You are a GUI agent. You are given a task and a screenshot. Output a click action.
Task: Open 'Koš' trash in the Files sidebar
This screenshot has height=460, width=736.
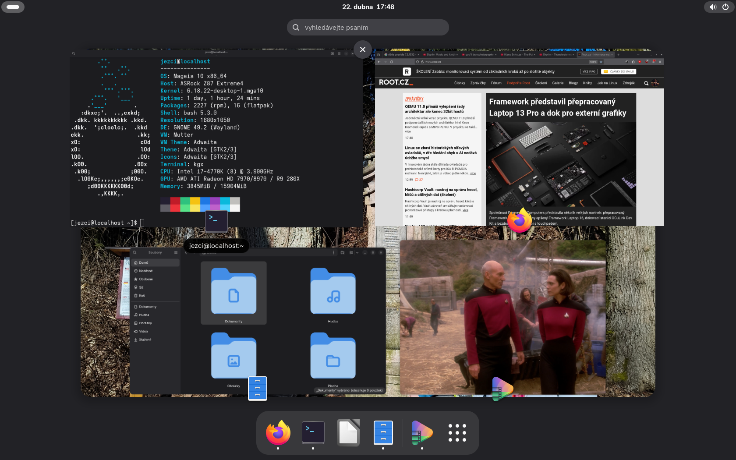point(156,296)
